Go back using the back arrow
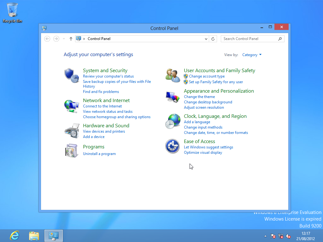The image size is (323, 242). tap(47, 39)
